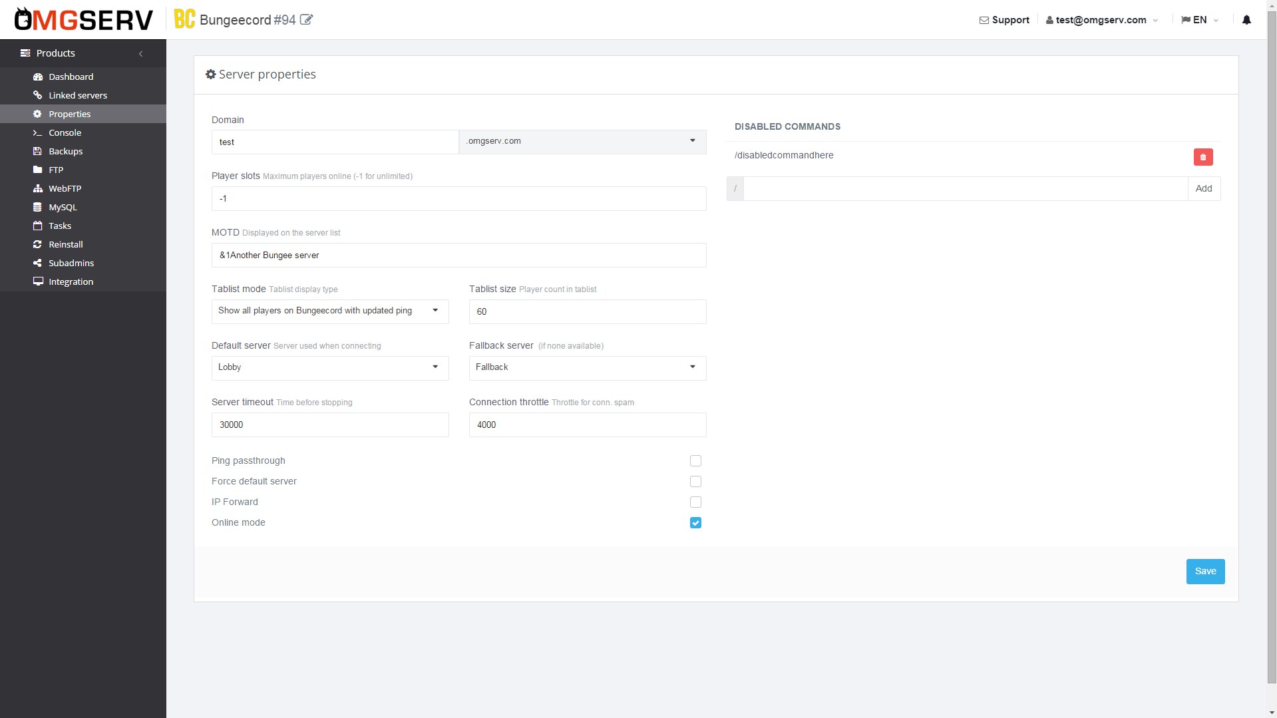
Task: Click the Save button
Action: tap(1205, 572)
